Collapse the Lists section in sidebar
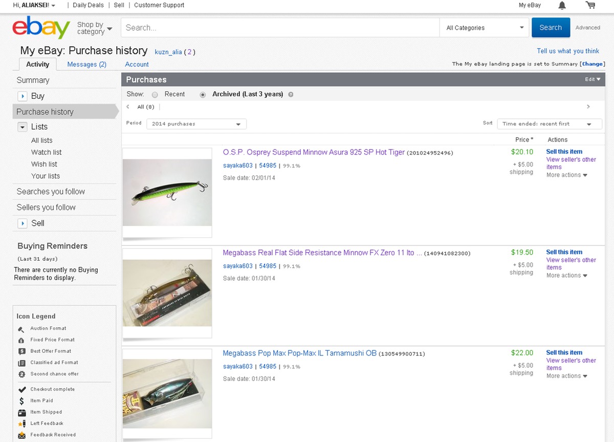 pos(23,127)
